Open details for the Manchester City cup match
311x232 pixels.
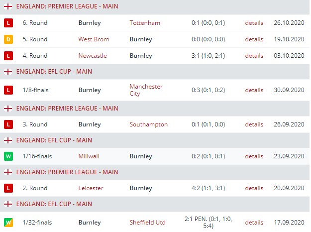(x=254, y=90)
